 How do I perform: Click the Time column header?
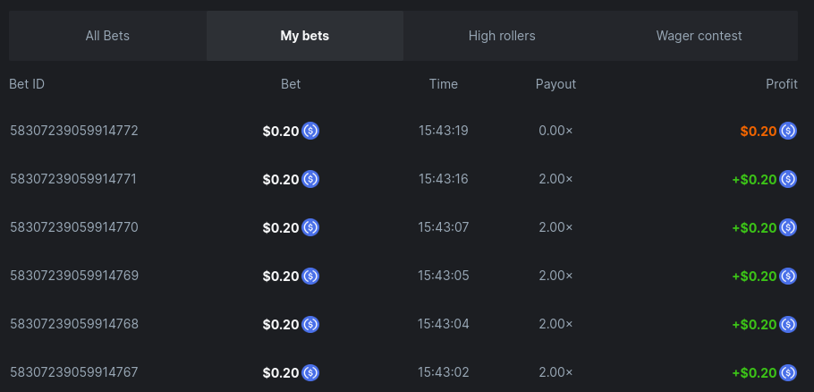click(444, 84)
